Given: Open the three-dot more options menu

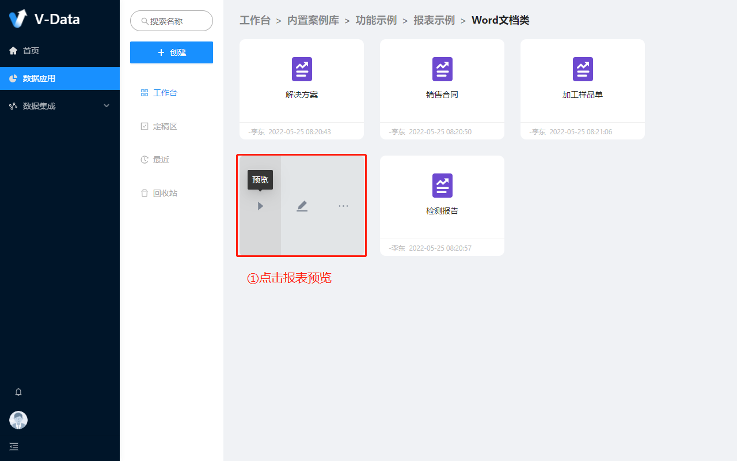Looking at the screenshot, I should tap(343, 206).
